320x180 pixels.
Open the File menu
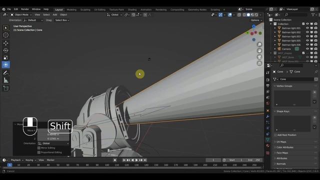(9, 9)
